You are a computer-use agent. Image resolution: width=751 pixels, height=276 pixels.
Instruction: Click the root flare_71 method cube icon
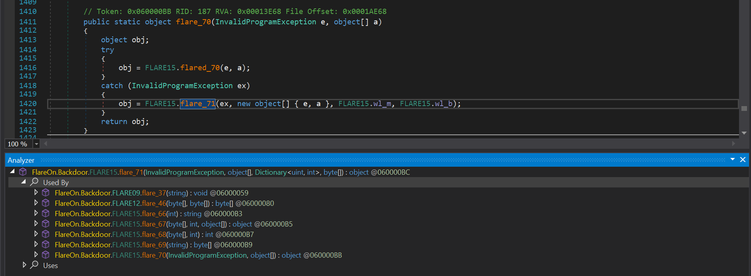pos(23,172)
